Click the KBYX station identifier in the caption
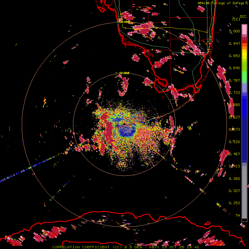Viewport: 249px width, 249px height. 155,247
